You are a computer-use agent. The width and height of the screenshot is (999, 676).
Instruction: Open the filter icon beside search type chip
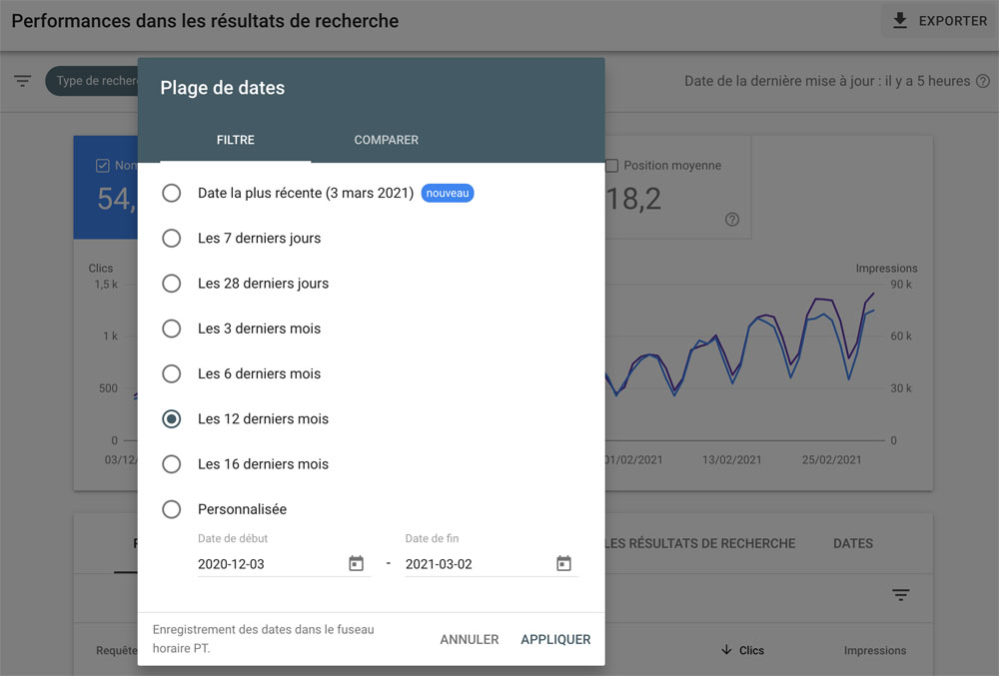(22, 81)
